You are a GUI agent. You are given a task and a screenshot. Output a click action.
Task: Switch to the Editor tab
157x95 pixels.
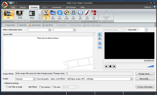click(45, 7)
